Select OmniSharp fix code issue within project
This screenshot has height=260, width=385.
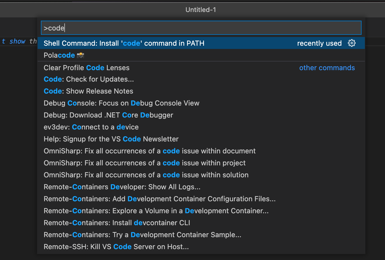coord(201,163)
